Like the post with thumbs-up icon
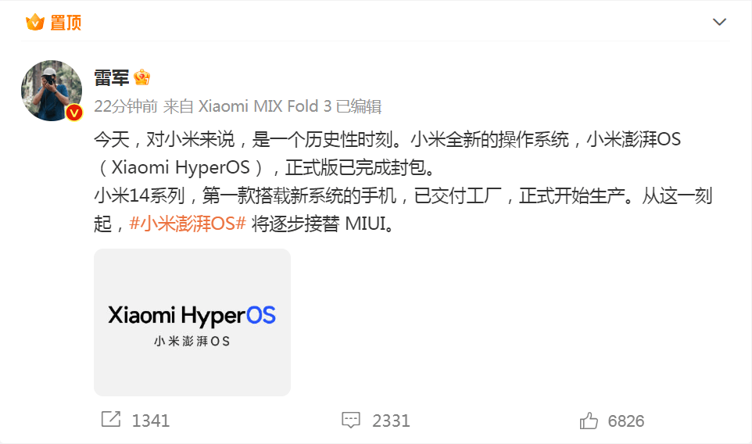752x444 pixels. pyautogui.click(x=589, y=421)
